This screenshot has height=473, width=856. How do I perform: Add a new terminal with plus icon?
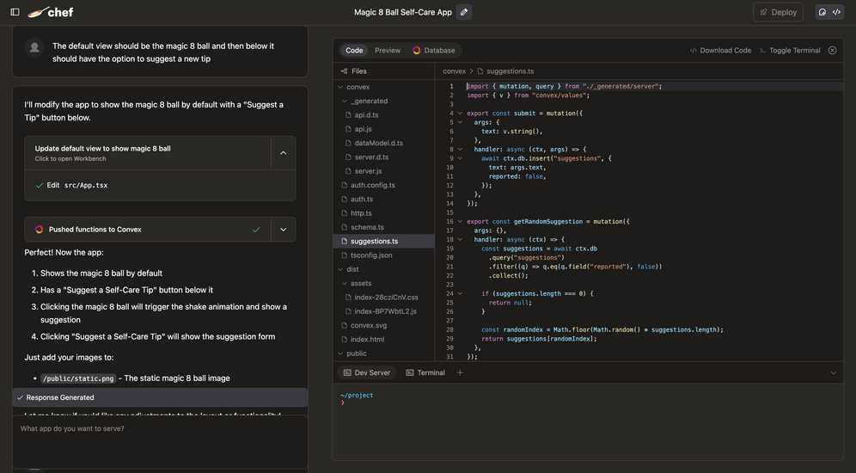tap(460, 372)
